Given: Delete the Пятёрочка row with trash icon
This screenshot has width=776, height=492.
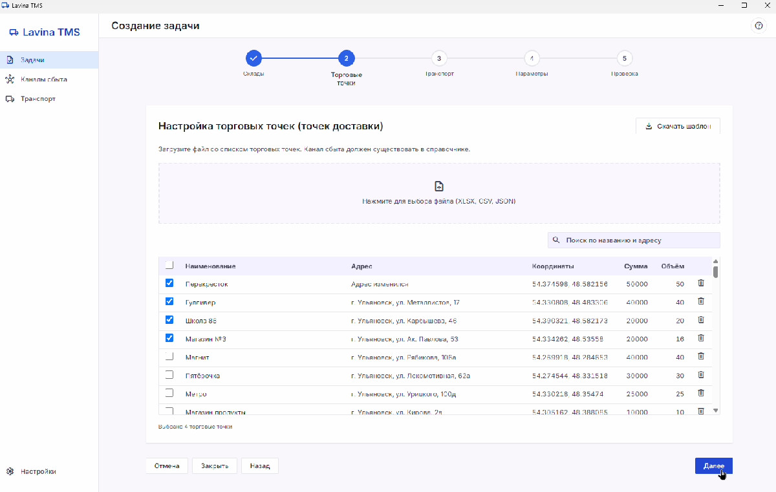Looking at the screenshot, I should (700, 375).
